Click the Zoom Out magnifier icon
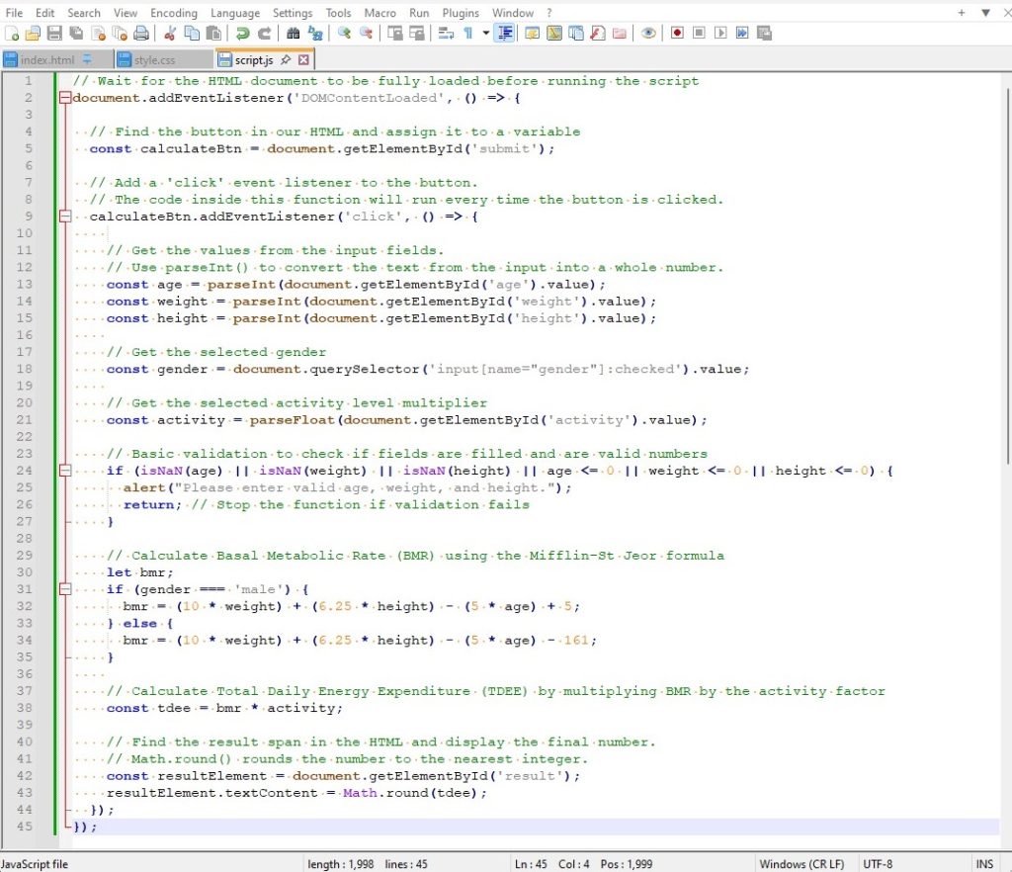Screen dimensions: 1012x872 coord(366,33)
